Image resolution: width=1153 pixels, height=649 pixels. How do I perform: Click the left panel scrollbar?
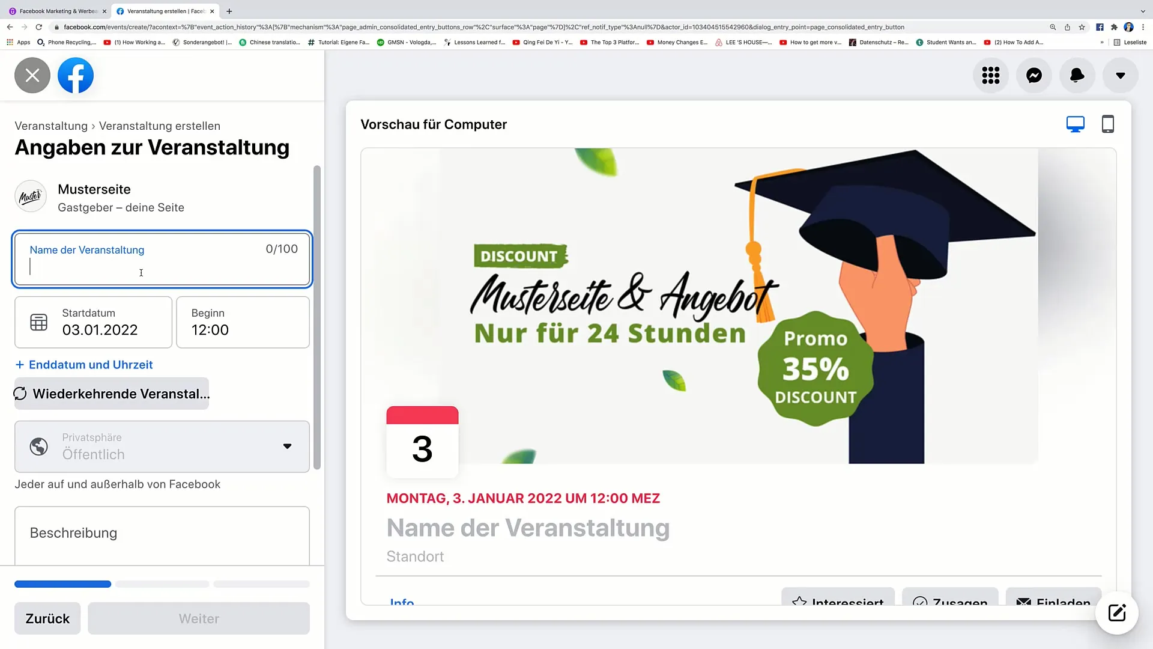[x=317, y=317]
